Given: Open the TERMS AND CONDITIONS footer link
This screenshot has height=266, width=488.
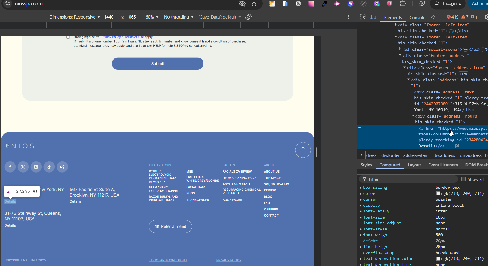Looking at the screenshot, I should pyautogui.click(x=168, y=260).
